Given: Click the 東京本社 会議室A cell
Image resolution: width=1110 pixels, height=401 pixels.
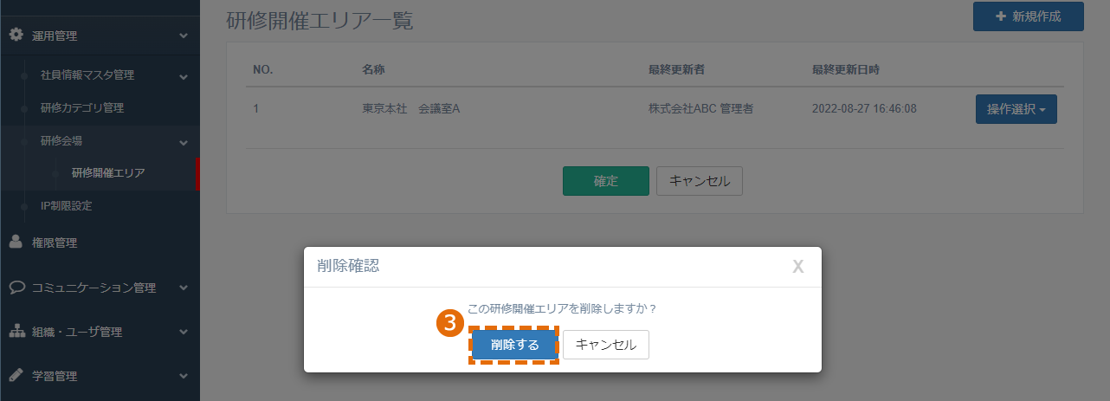Looking at the screenshot, I should coord(410,109).
